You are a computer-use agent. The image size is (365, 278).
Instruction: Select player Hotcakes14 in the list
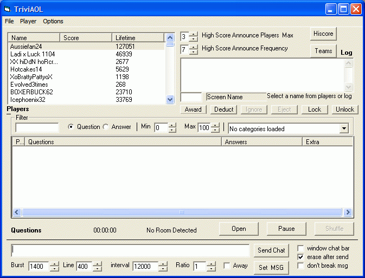86,69
